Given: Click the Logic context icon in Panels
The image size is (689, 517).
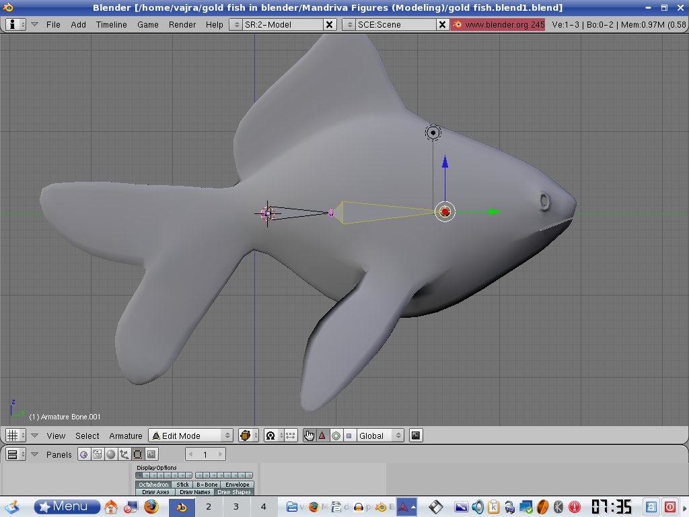Looking at the screenshot, I should [84, 454].
